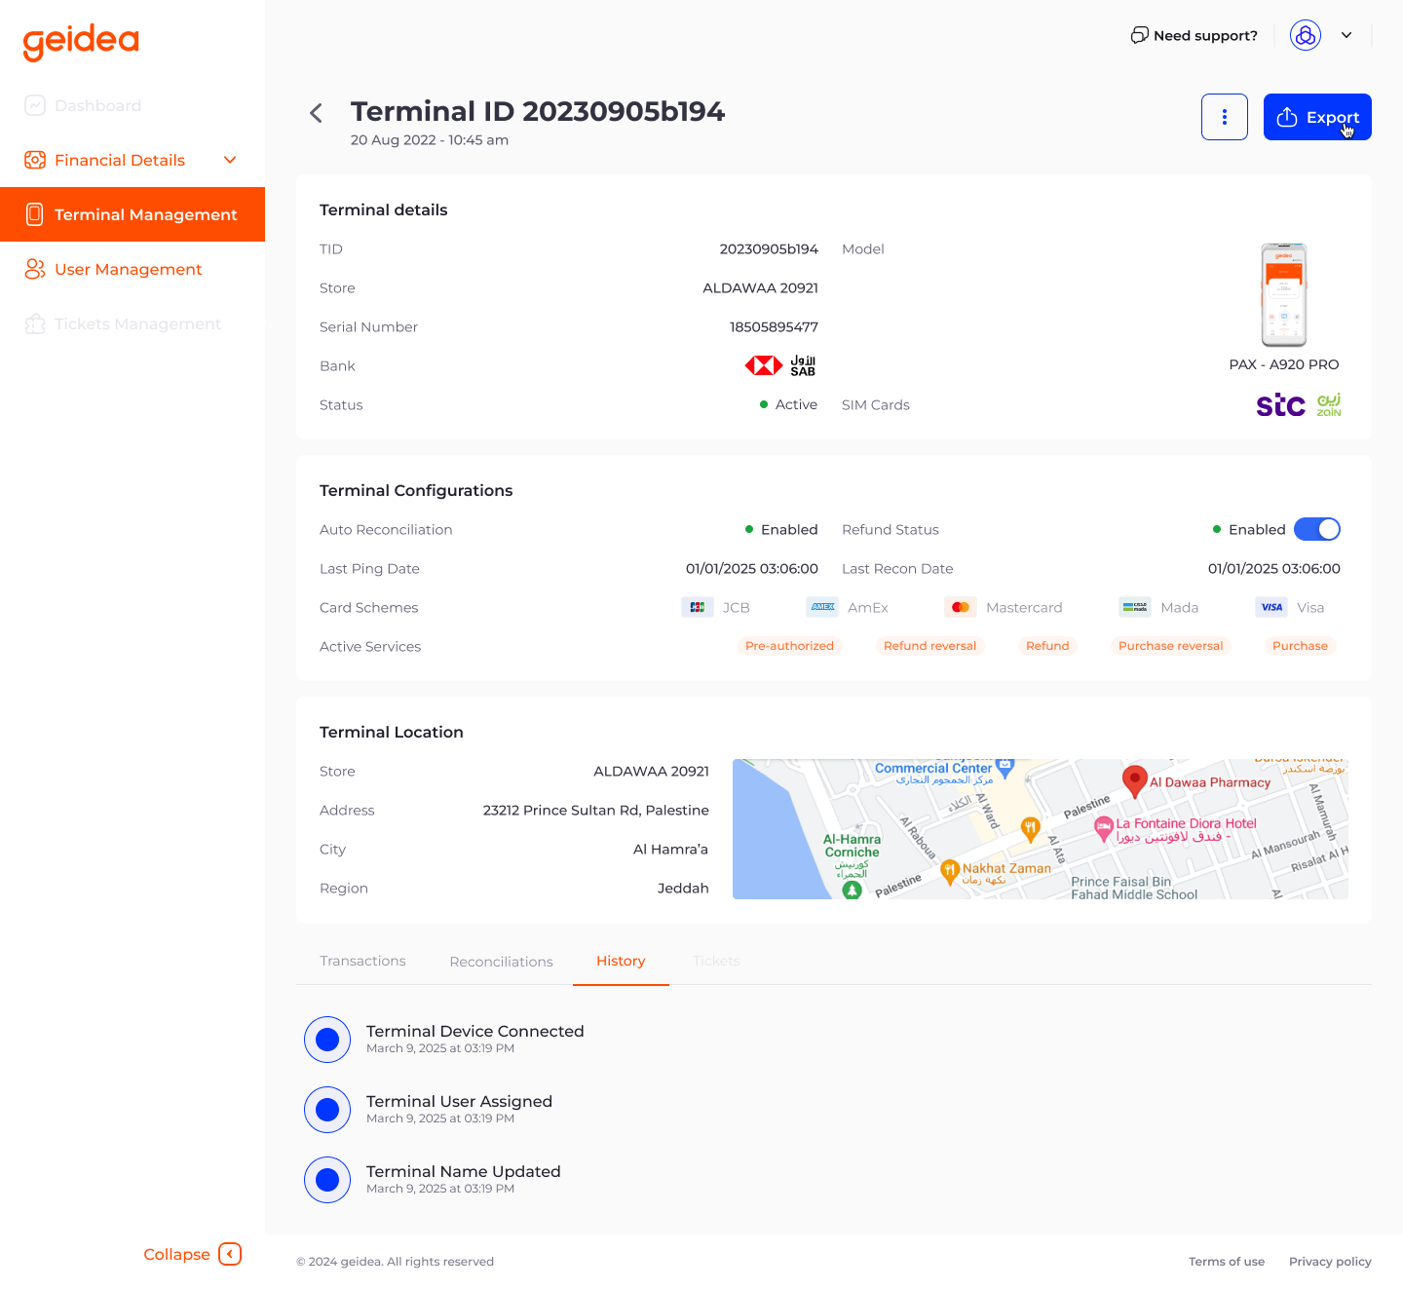The height and width of the screenshot is (1289, 1403).
Task: Open the three-dot more options menu
Action: (x=1224, y=117)
